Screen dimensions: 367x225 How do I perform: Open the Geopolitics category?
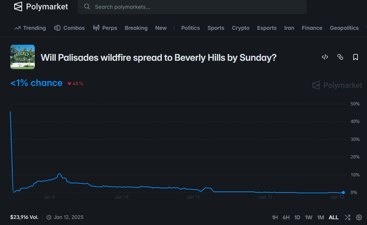[x=344, y=28]
